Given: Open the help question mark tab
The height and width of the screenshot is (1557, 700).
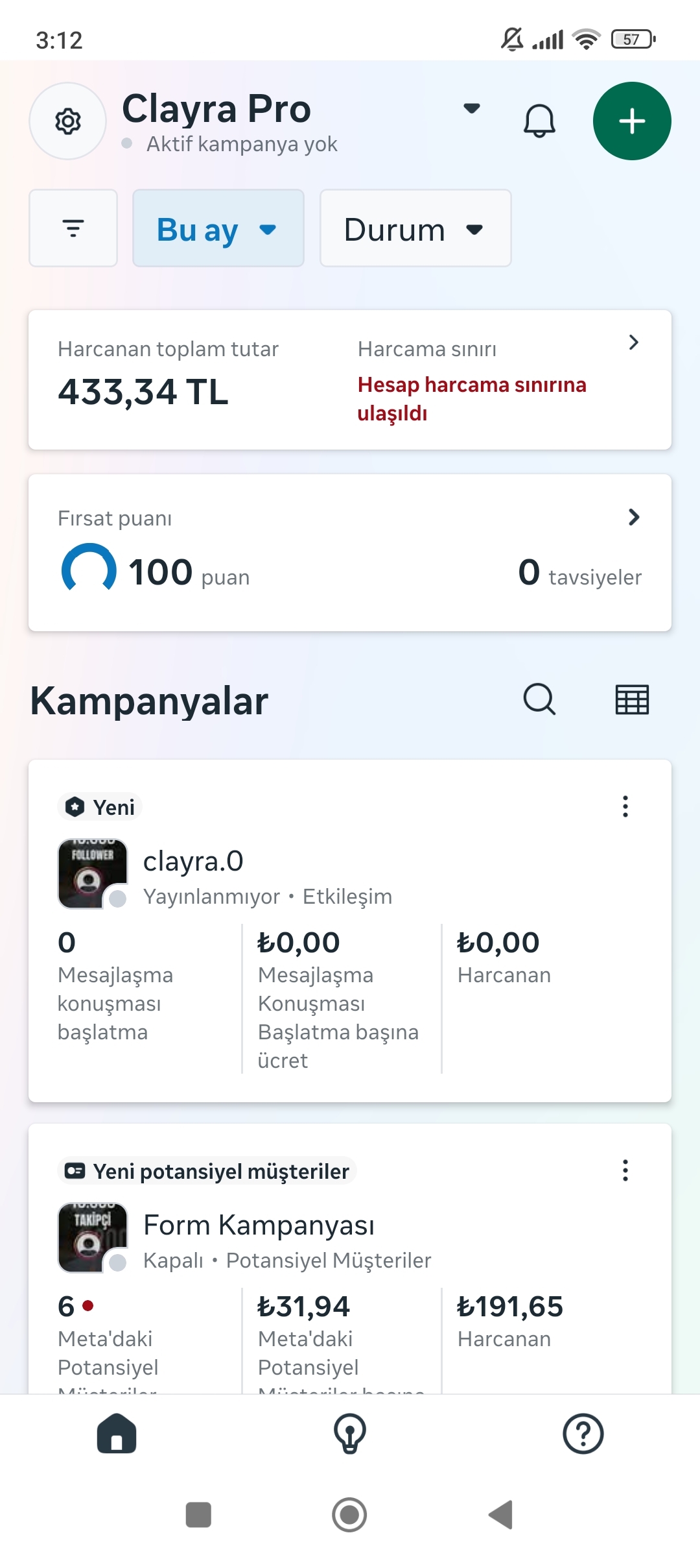Looking at the screenshot, I should (x=583, y=1434).
